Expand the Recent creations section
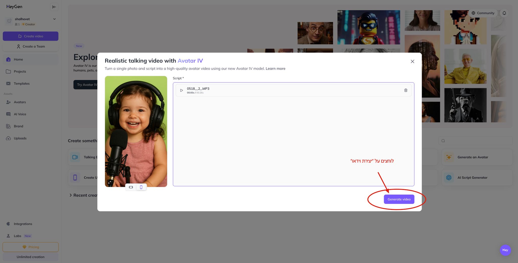The image size is (518, 263). (71, 195)
